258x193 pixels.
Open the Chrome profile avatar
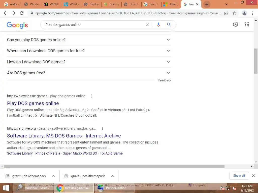[244, 13]
